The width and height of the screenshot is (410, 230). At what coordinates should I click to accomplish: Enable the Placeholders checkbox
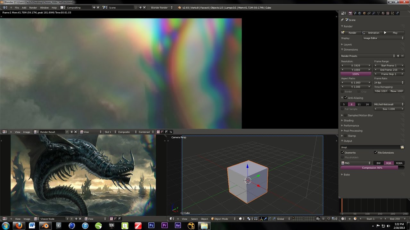coord(343,157)
